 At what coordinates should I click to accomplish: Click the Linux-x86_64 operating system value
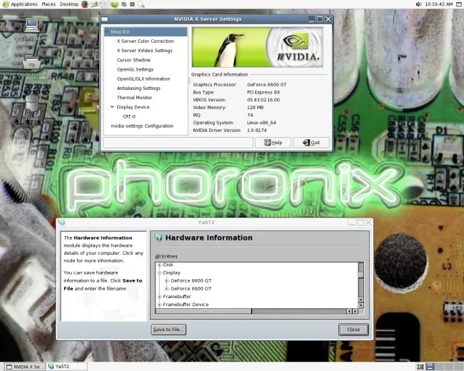tap(261, 123)
